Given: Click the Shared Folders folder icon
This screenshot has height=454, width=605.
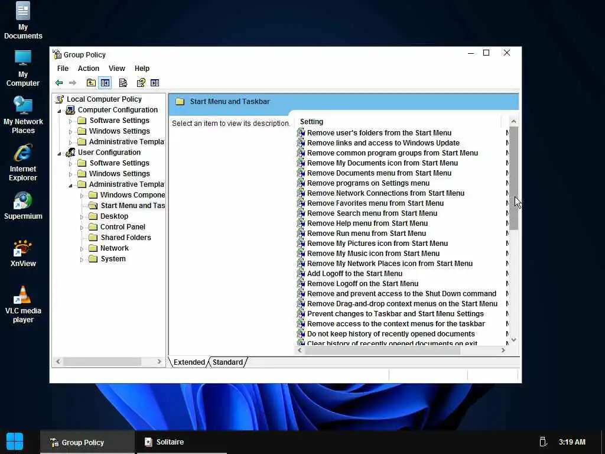Looking at the screenshot, I should pyautogui.click(x=93, y=238).
